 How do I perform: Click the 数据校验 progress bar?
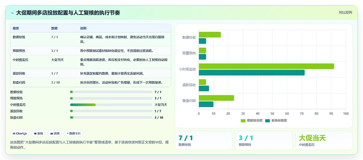pos(111,92)
